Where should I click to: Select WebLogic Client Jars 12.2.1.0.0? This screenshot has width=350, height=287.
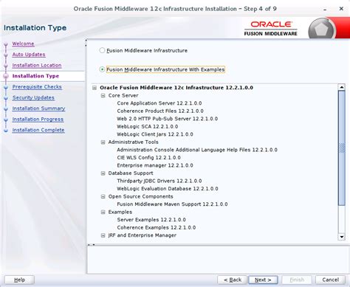[x=155, y=134]
